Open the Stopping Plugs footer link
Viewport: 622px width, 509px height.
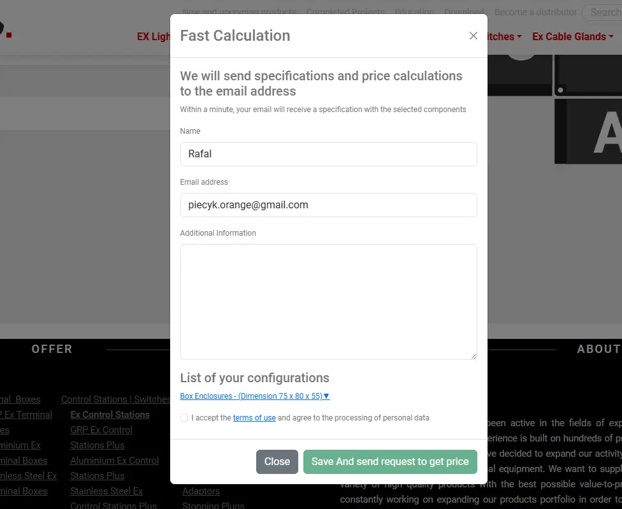tap(213, 506)
